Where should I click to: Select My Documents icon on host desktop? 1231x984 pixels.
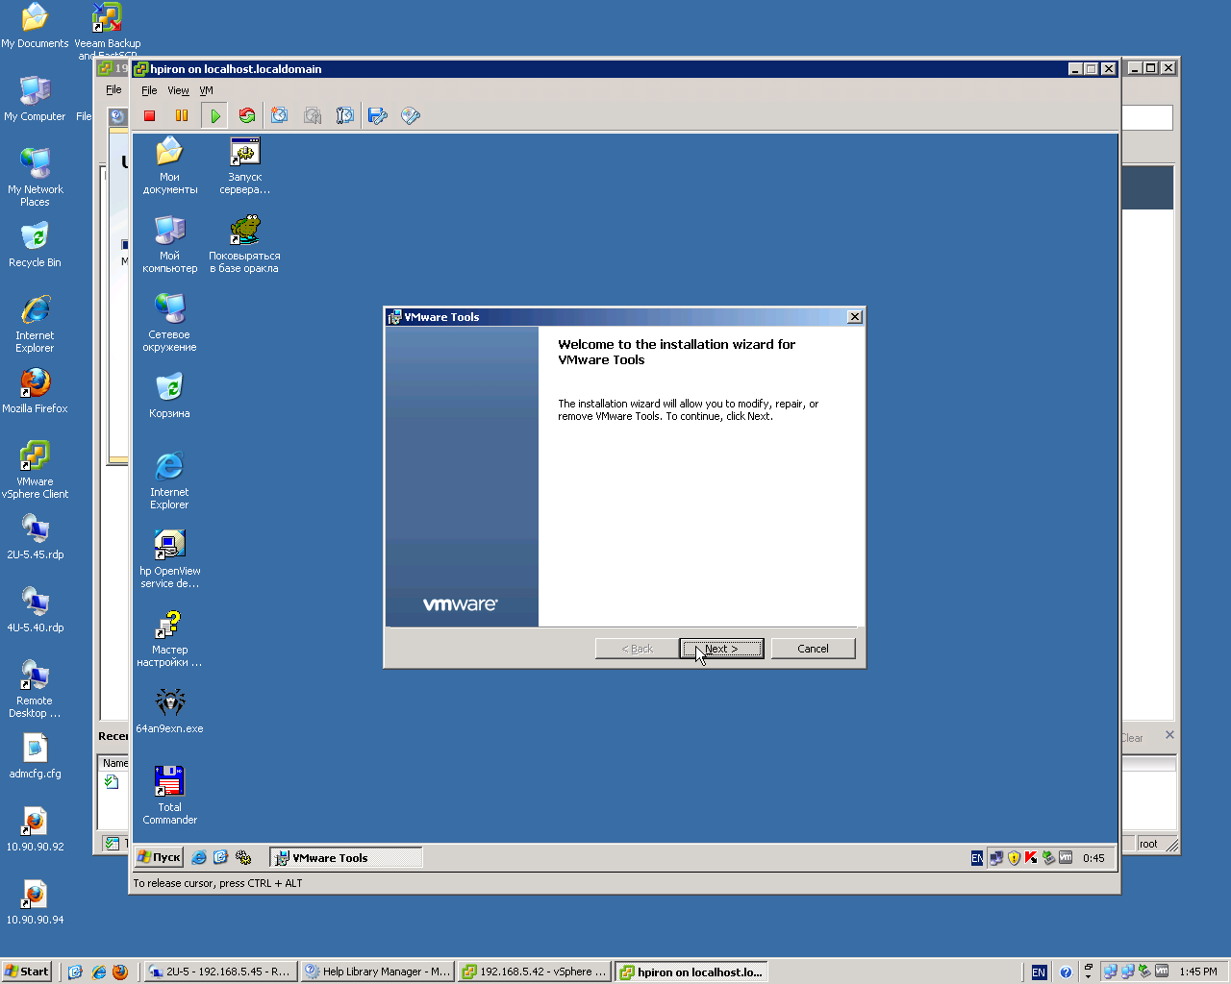(x=35, y=26)
